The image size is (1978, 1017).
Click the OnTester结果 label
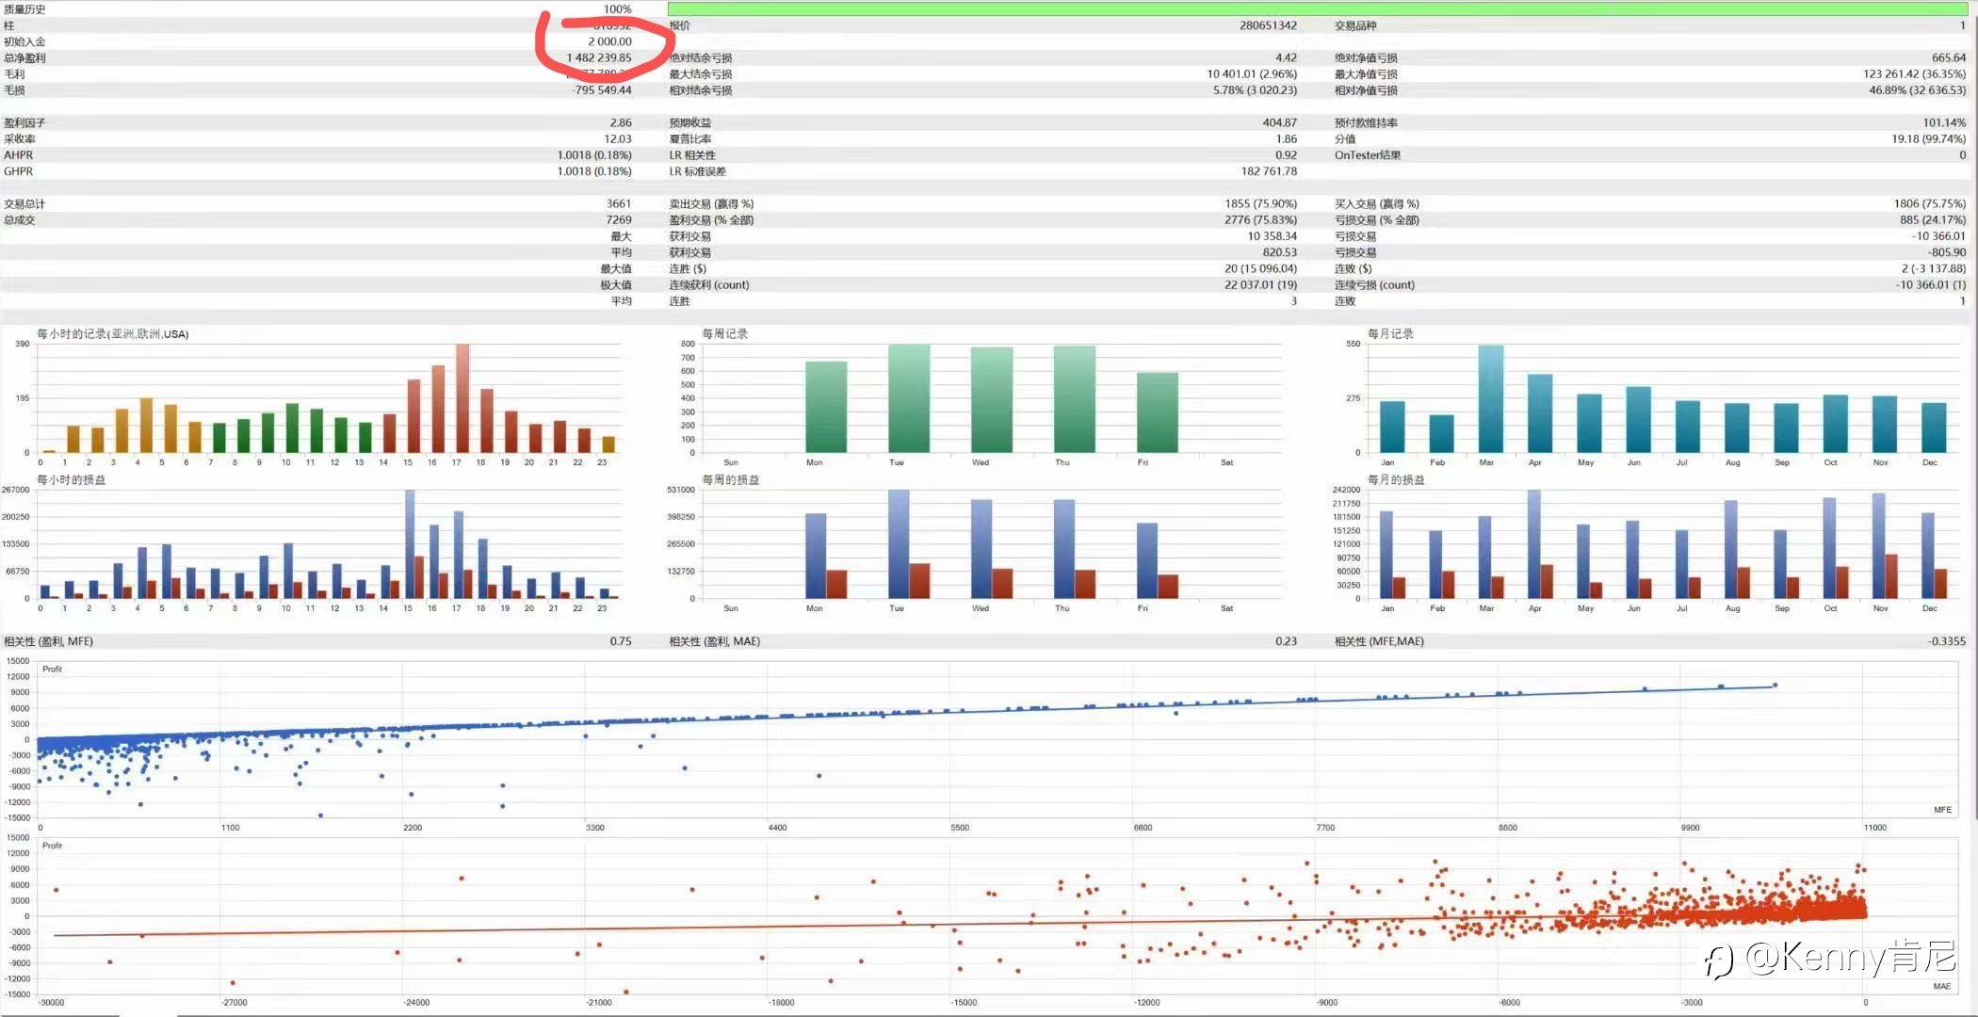tap(1367, 155)
